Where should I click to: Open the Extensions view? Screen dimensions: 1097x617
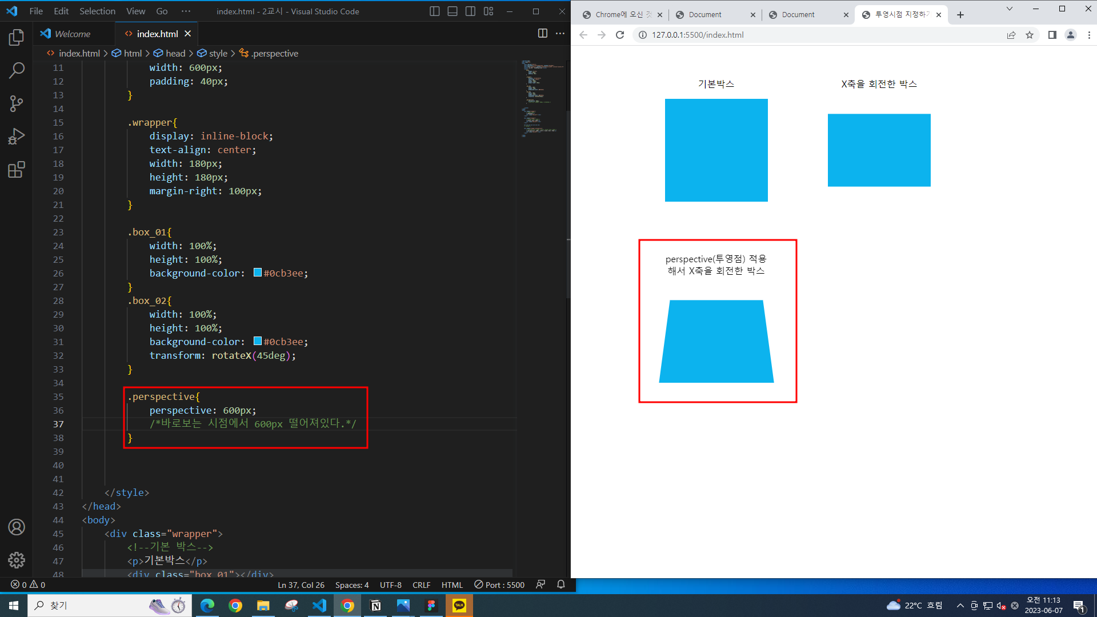17,170
